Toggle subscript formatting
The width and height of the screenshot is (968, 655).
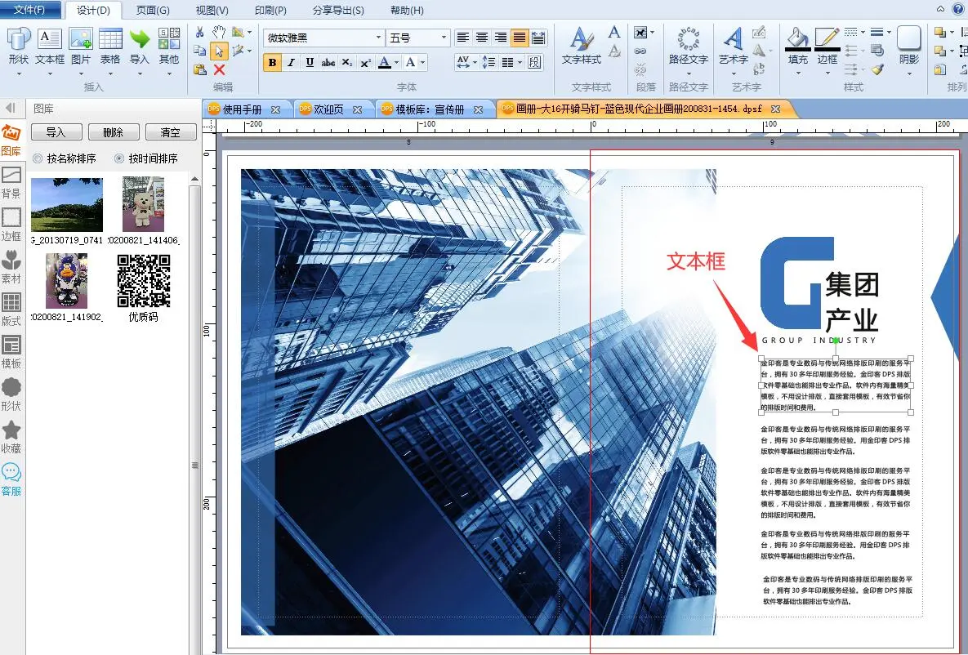[x=347, y=62]
